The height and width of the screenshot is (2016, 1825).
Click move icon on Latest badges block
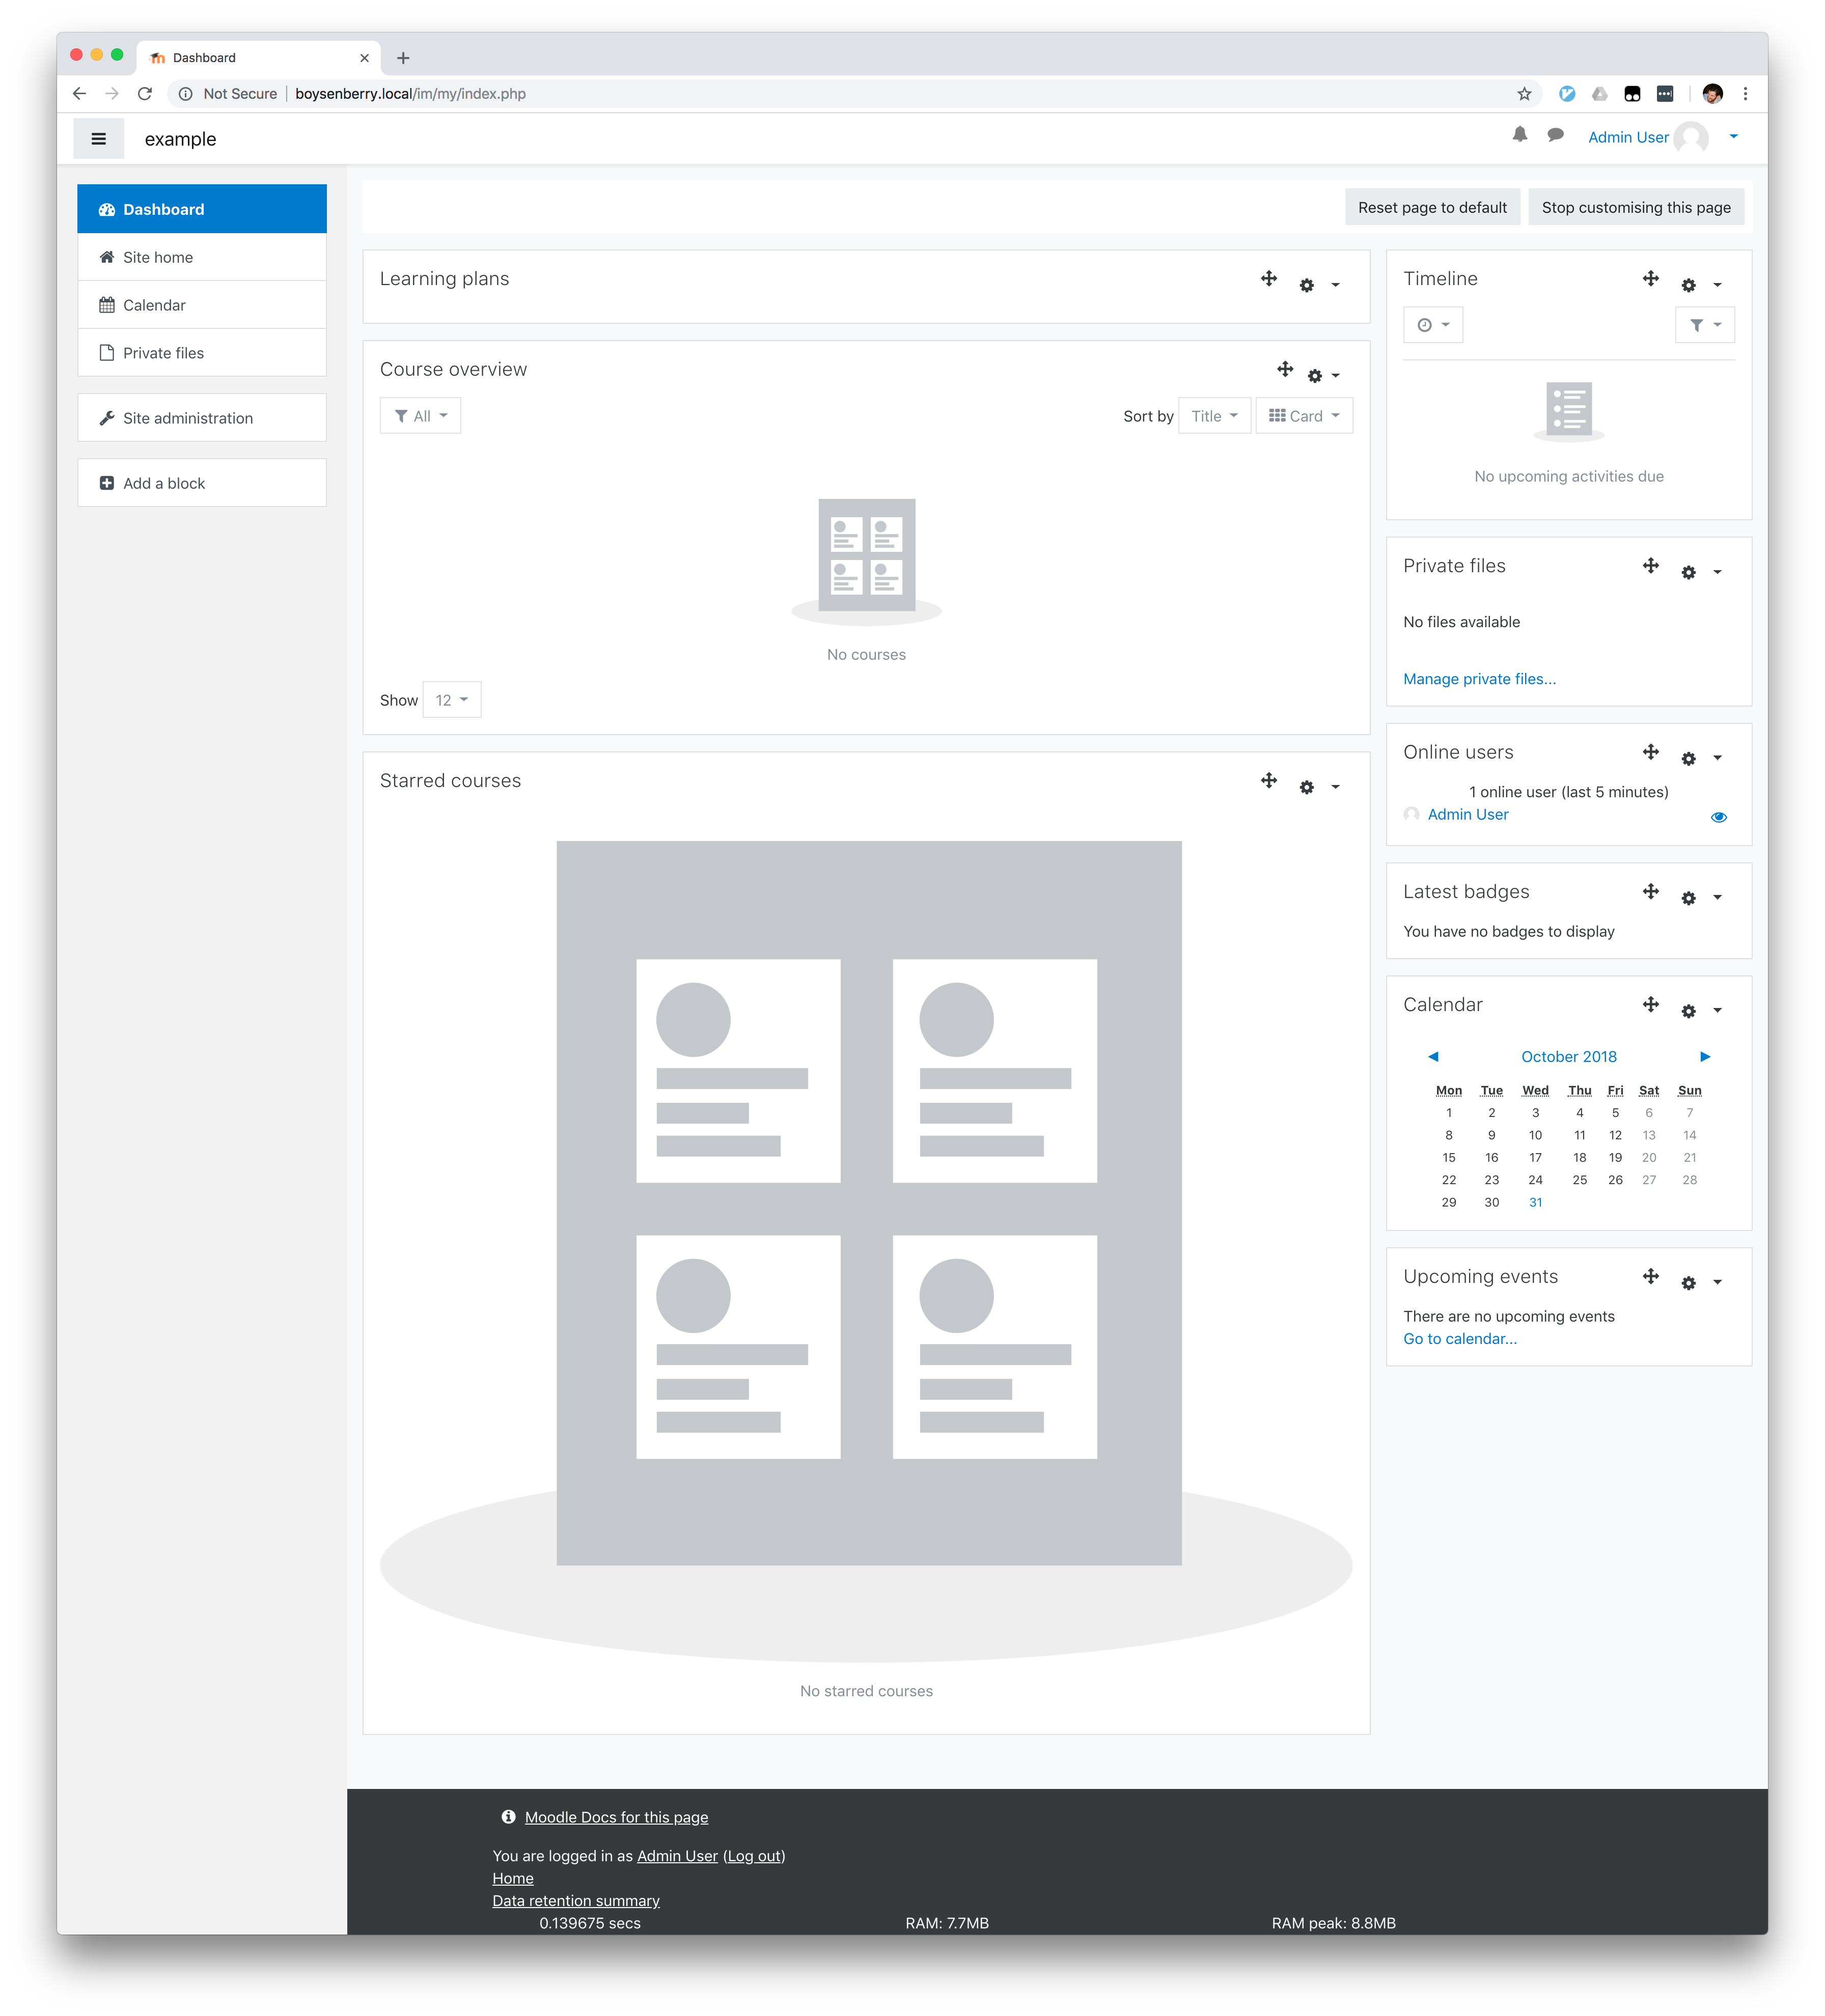(1650, 892)
